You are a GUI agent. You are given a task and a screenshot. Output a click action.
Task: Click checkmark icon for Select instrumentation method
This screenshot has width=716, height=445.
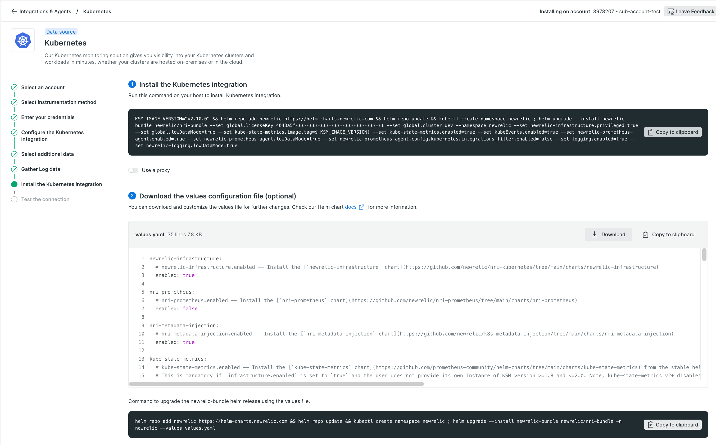[x=14, y=102]
